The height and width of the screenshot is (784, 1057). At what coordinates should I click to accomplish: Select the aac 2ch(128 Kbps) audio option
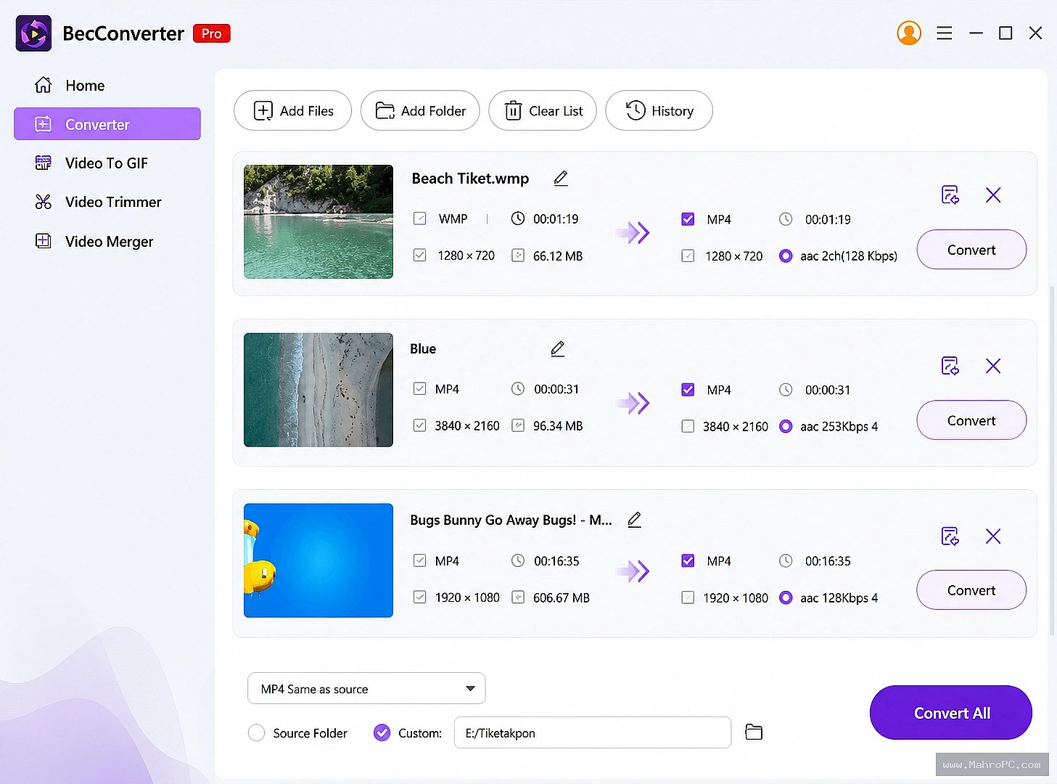tap(786, 256)
